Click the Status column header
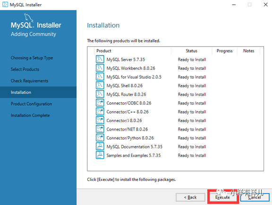272x205 pixels. [192, 51]
